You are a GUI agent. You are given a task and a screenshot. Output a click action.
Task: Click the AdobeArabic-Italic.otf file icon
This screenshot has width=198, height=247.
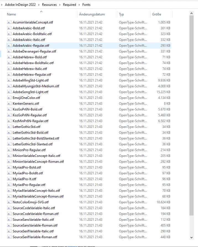coord(9,40)
